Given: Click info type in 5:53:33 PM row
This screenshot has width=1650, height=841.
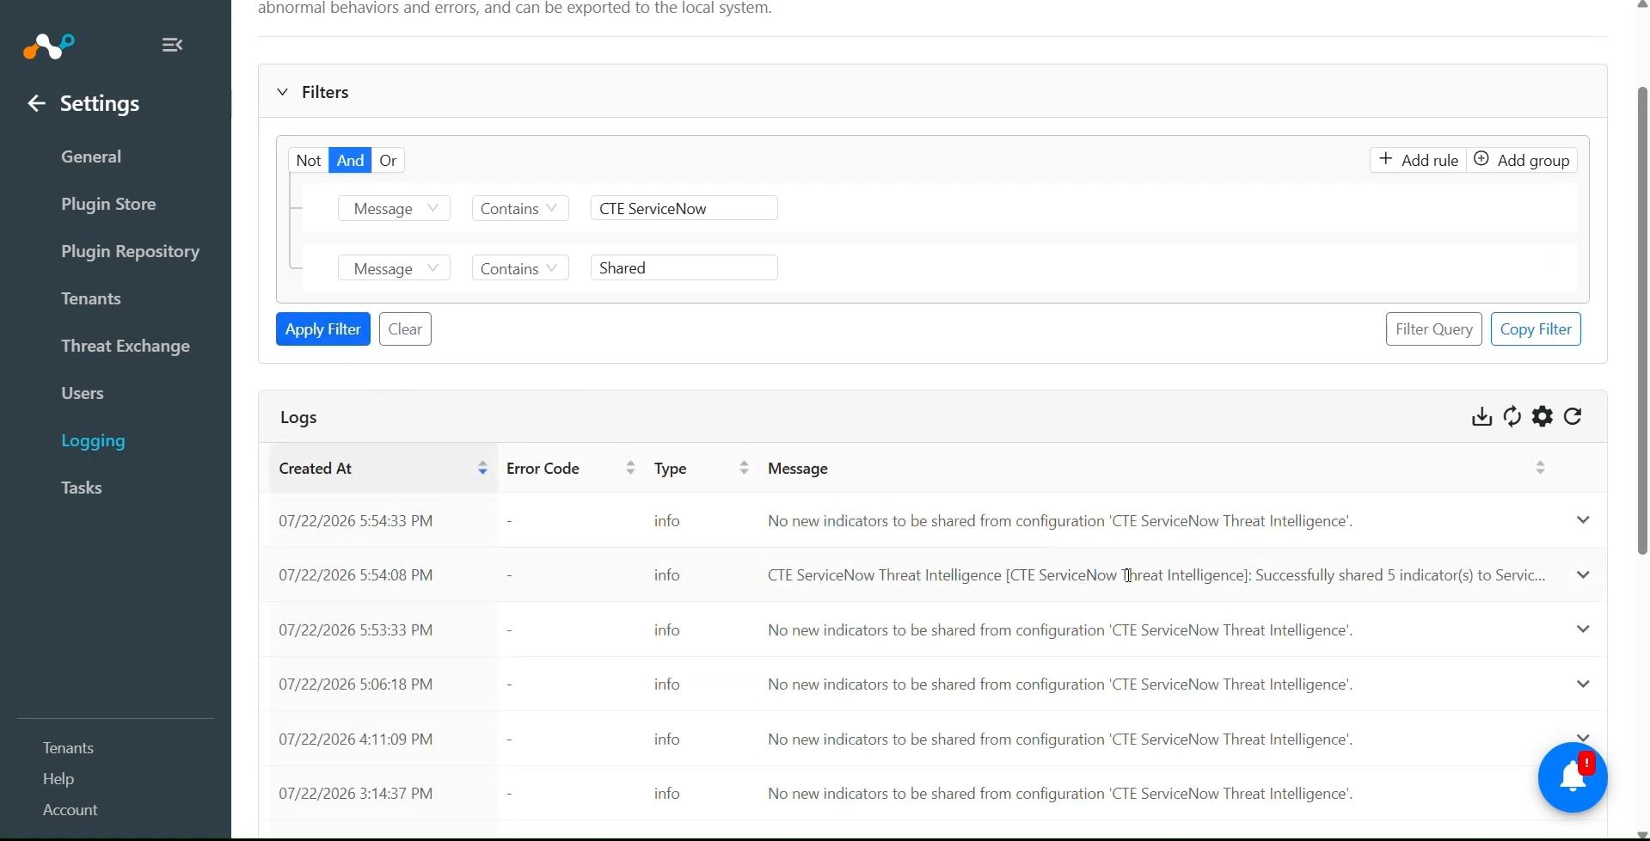Looking at the screenshot, I should [x=667, y=630].
